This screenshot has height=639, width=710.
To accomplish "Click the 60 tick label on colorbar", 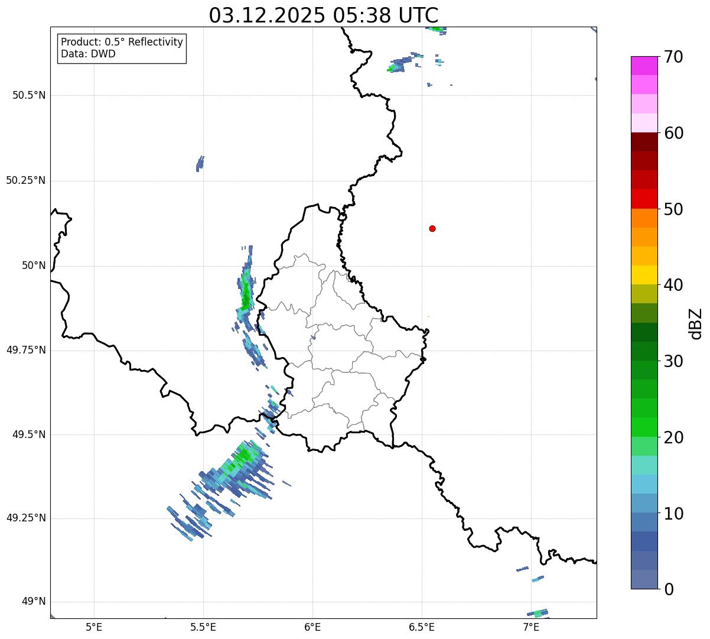I will pyautogui.click(x=673, y=134).
